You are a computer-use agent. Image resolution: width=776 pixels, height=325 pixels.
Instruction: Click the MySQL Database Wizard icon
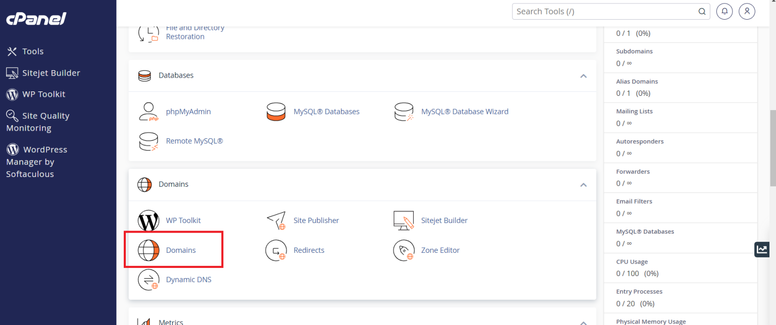tap(404, 112)
